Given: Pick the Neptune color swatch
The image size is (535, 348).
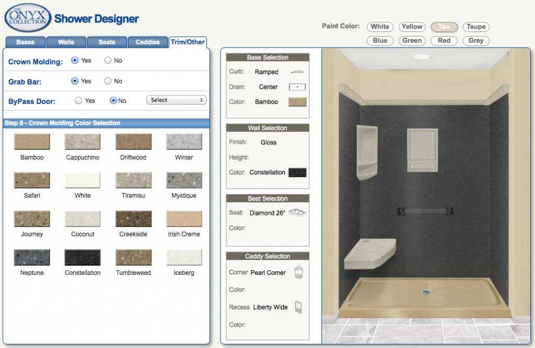Looking at the screenshot, I should 32,257.
